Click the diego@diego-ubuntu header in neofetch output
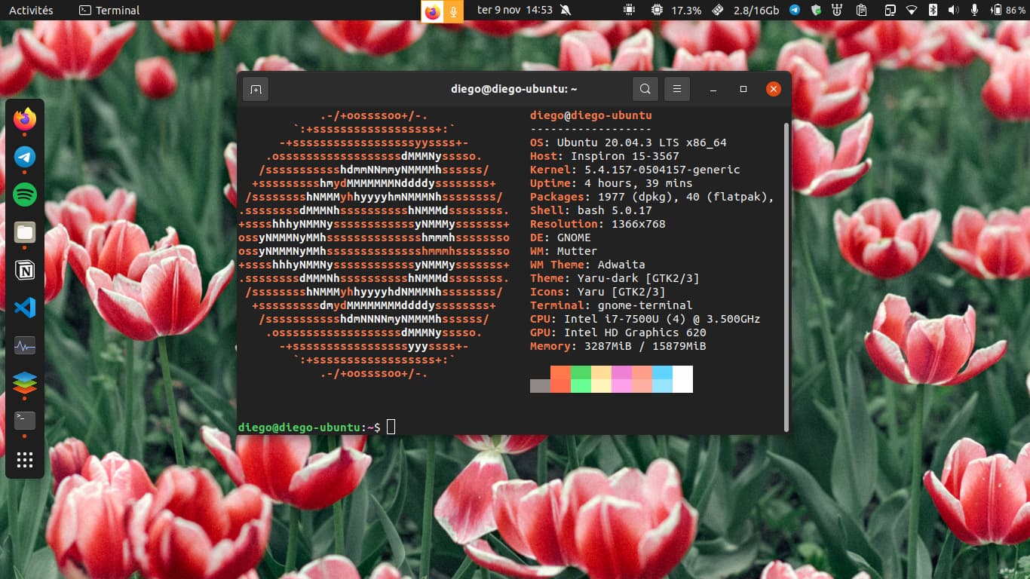1030x579 pixels. point(591,115)
